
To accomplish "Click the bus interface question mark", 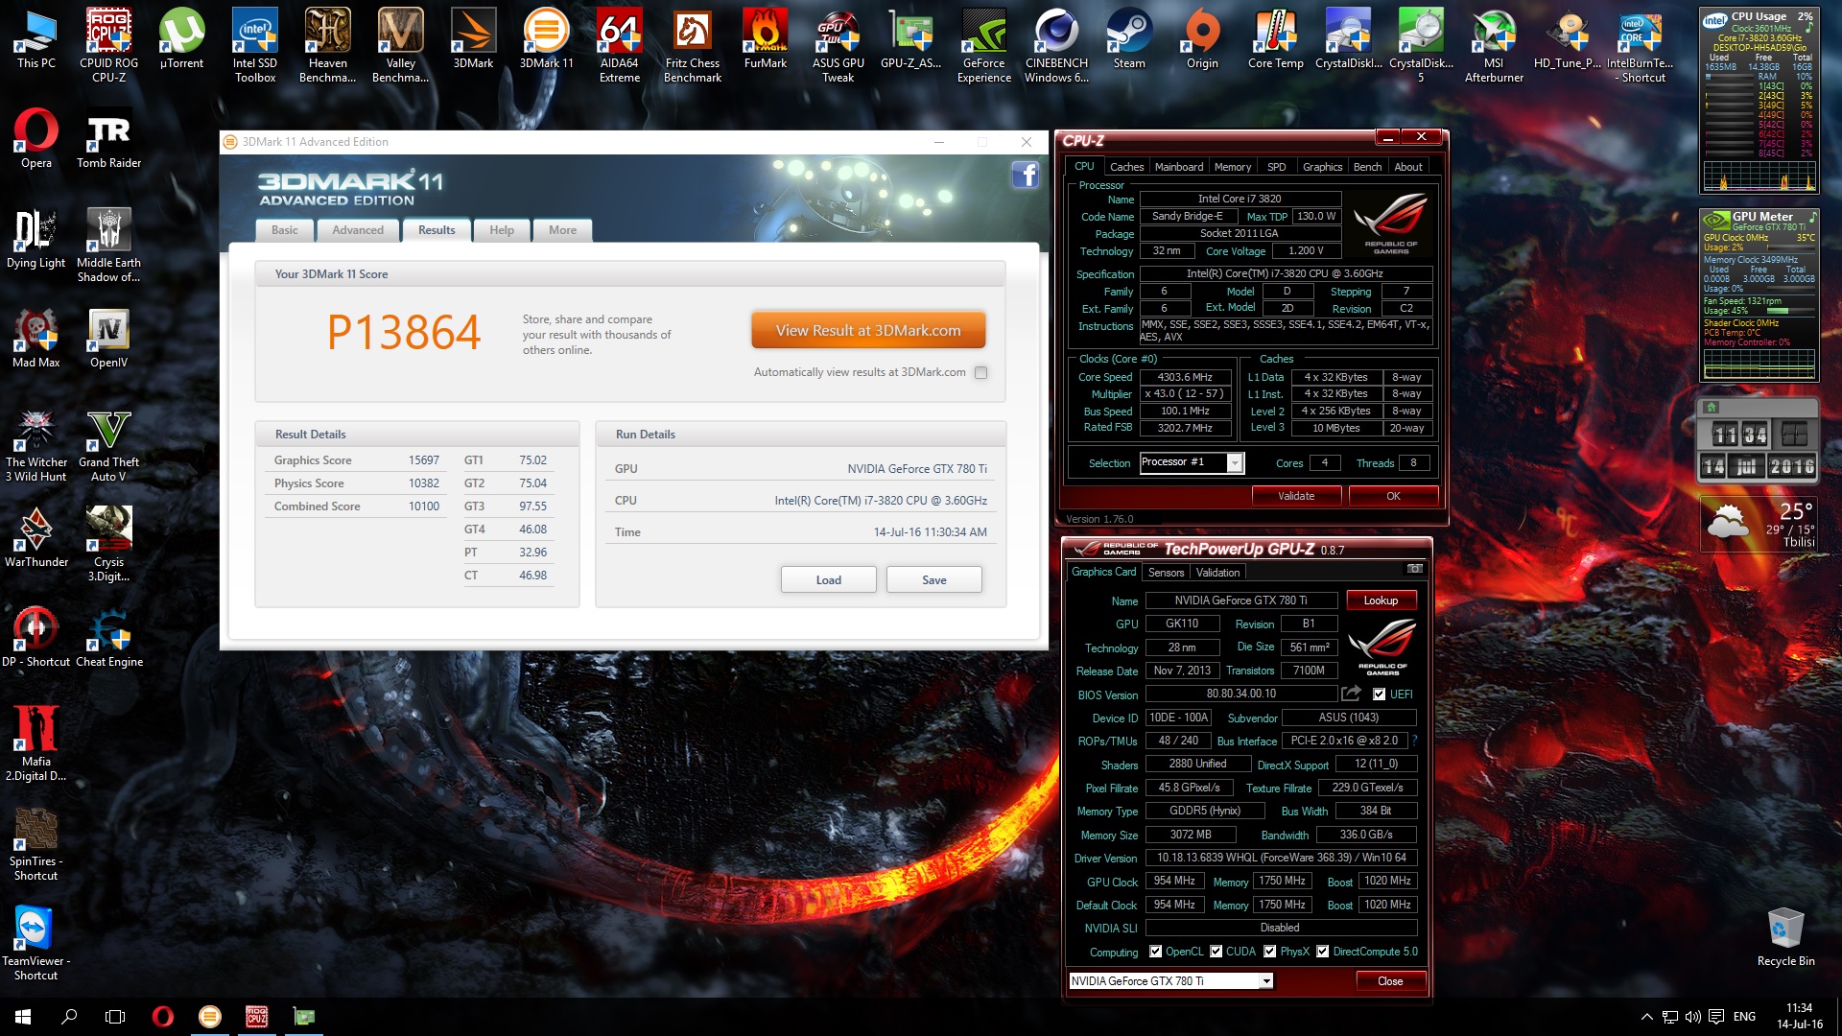I will 1415,741.
